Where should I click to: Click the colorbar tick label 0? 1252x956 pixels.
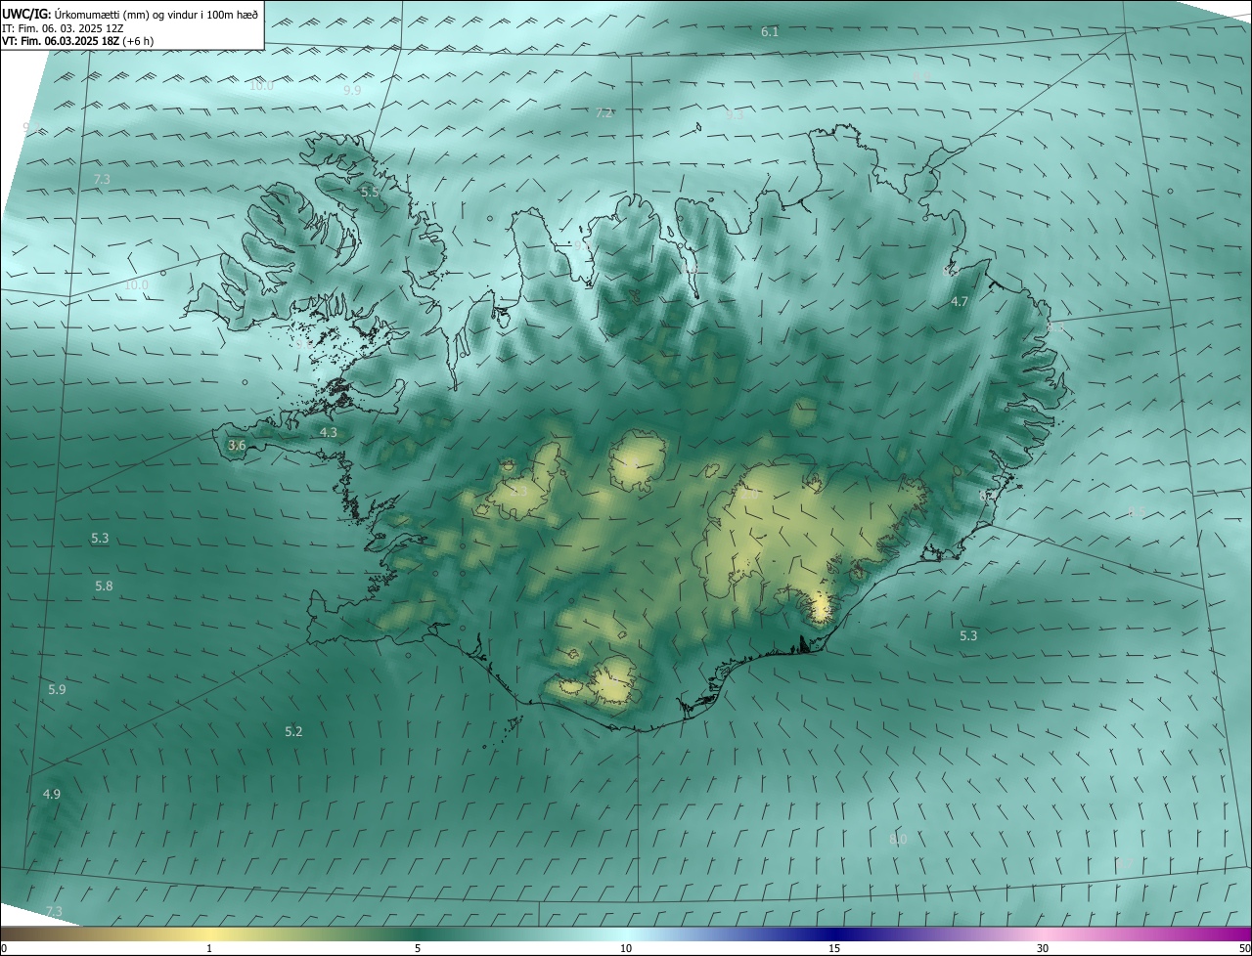coord(4,949)
